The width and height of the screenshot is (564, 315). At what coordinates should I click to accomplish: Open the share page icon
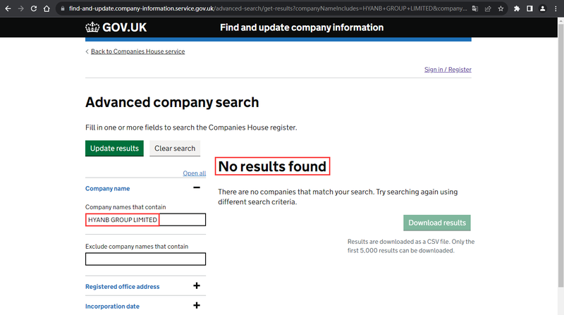click(488, 8)
